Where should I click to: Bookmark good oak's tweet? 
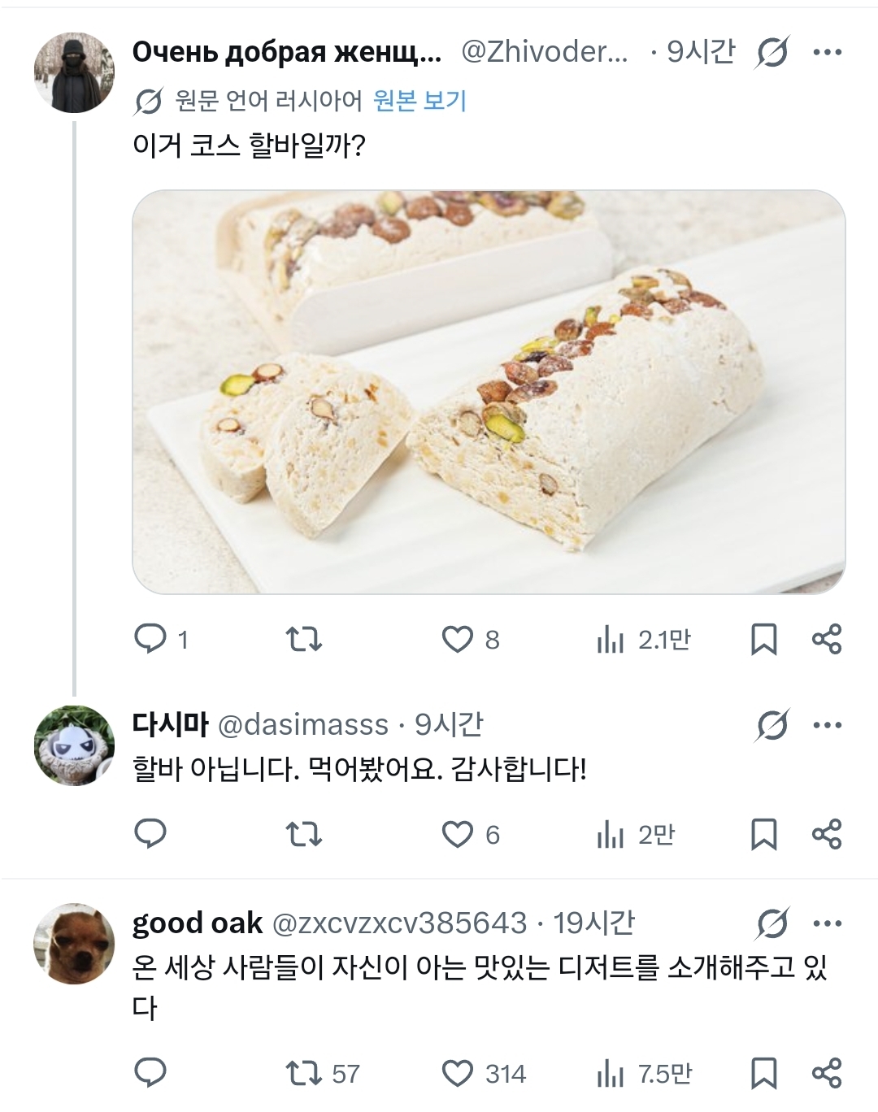click(x=763, y=1074)
